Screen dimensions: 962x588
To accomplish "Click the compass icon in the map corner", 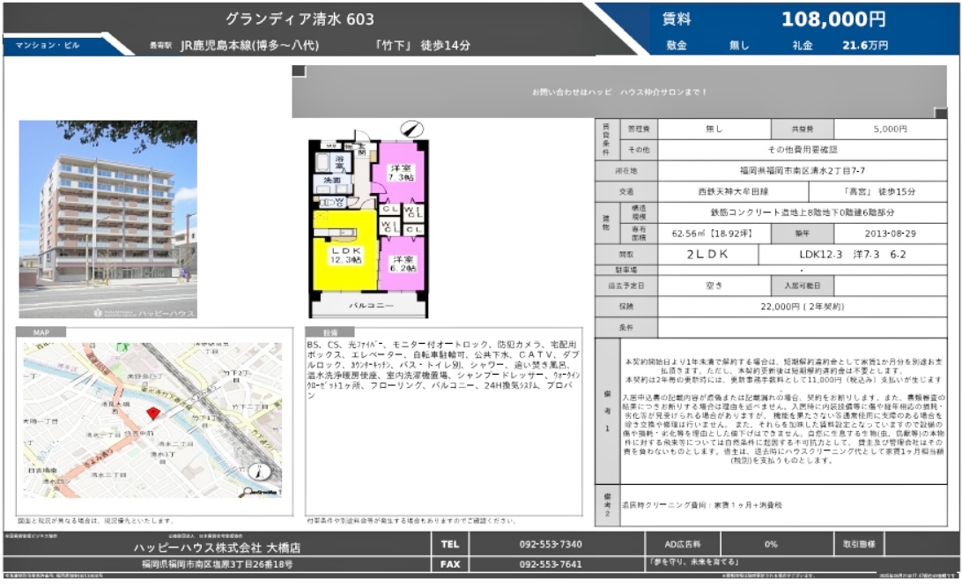I will pos(255,471).
